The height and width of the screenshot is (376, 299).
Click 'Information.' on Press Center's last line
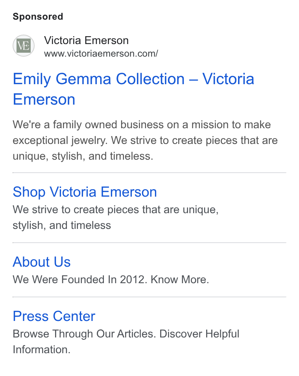coord(41,350)
